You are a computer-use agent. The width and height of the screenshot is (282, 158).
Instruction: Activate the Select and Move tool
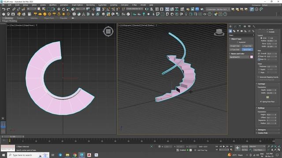59,9
